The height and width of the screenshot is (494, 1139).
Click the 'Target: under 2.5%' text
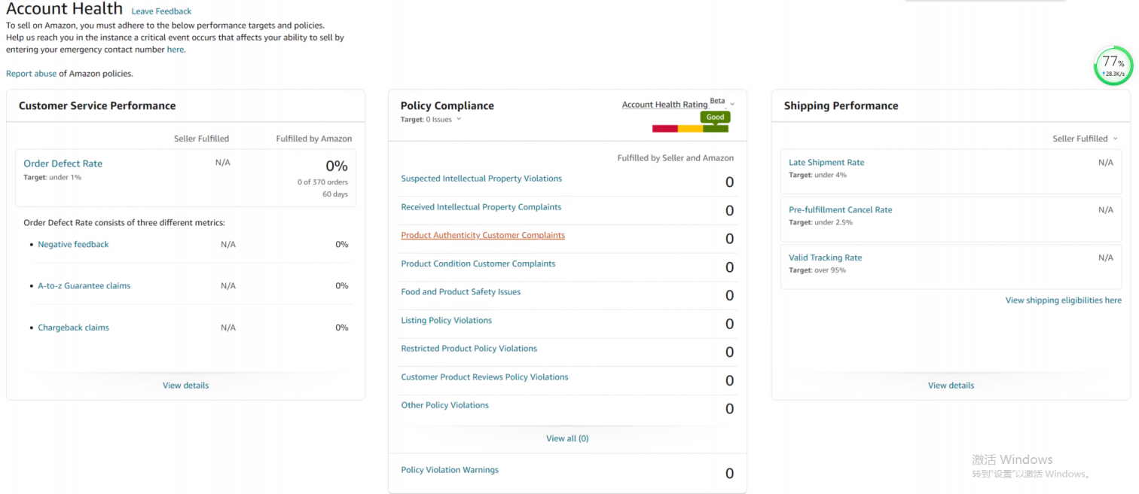820,223
